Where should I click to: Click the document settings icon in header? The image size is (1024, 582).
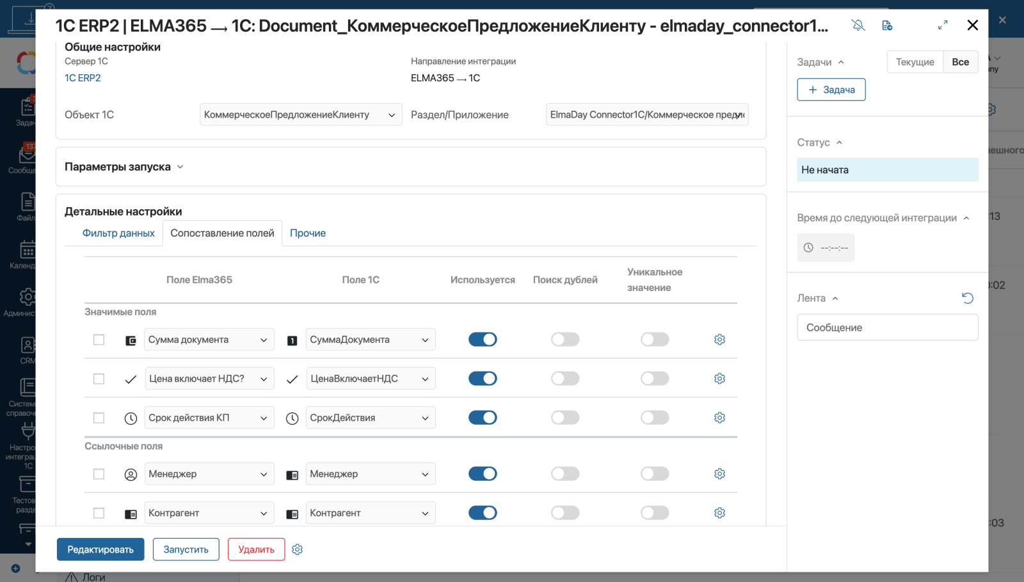coord(887,26)
